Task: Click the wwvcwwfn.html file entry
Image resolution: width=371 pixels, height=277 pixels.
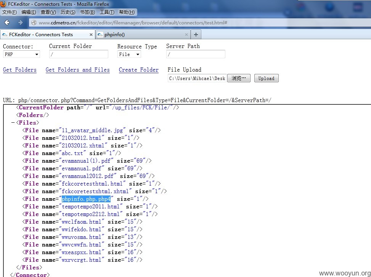Action: [x=82, y=245]
